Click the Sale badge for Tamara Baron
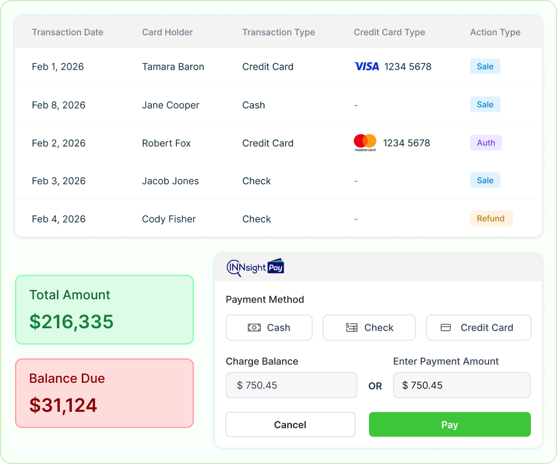This screenshot has height=464, width=557. [x=485, y=66]
